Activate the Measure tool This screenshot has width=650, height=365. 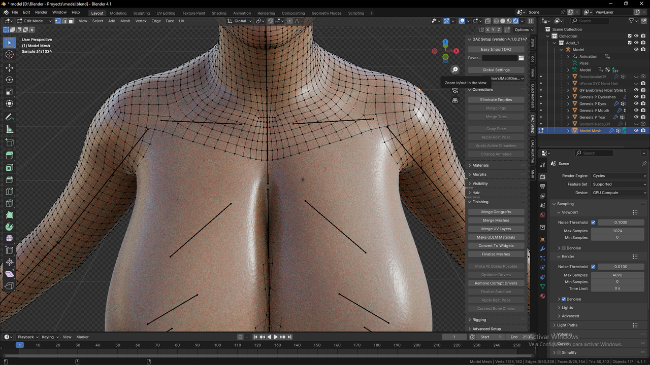tap(10, 129)
